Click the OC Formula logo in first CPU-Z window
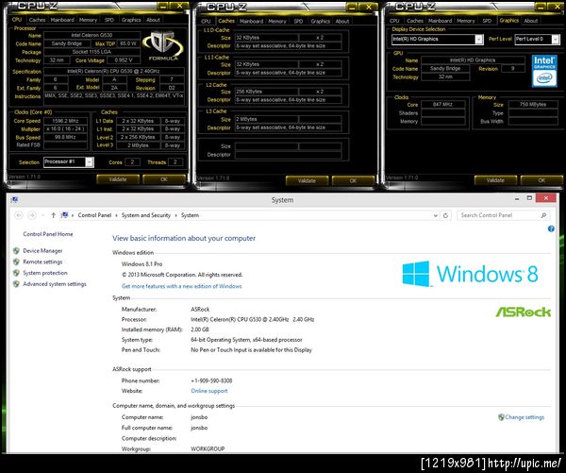This screenshot has height=473, width=566. 163,46
